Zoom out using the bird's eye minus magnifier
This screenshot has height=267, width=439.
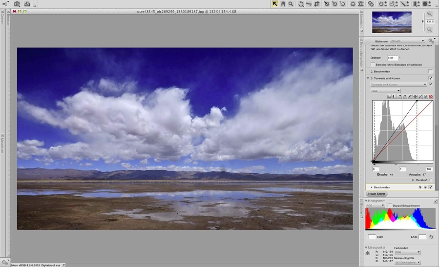[x=429, y=29]
